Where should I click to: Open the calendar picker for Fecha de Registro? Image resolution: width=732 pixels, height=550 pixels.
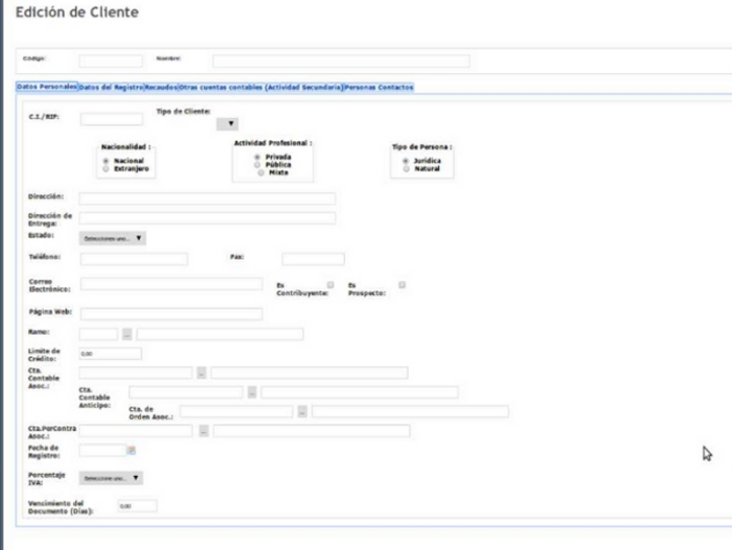tap(131, 450)
